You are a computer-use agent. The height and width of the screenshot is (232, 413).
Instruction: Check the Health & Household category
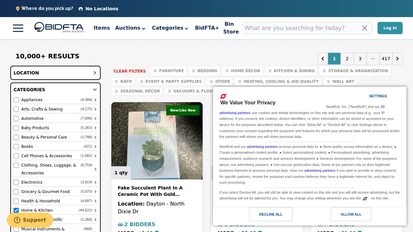(16, 201)
